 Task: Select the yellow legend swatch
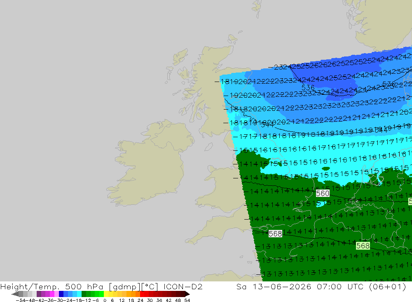(106, 294)
